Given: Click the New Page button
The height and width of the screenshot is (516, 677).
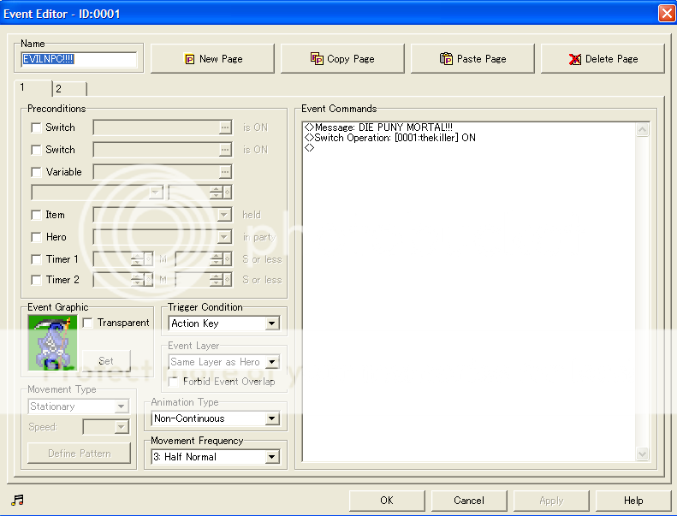Looking at the screenshot, I should pos(212,59).
